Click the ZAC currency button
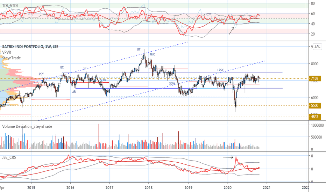Screen dimensions: 326x192 tap(317, 46)
